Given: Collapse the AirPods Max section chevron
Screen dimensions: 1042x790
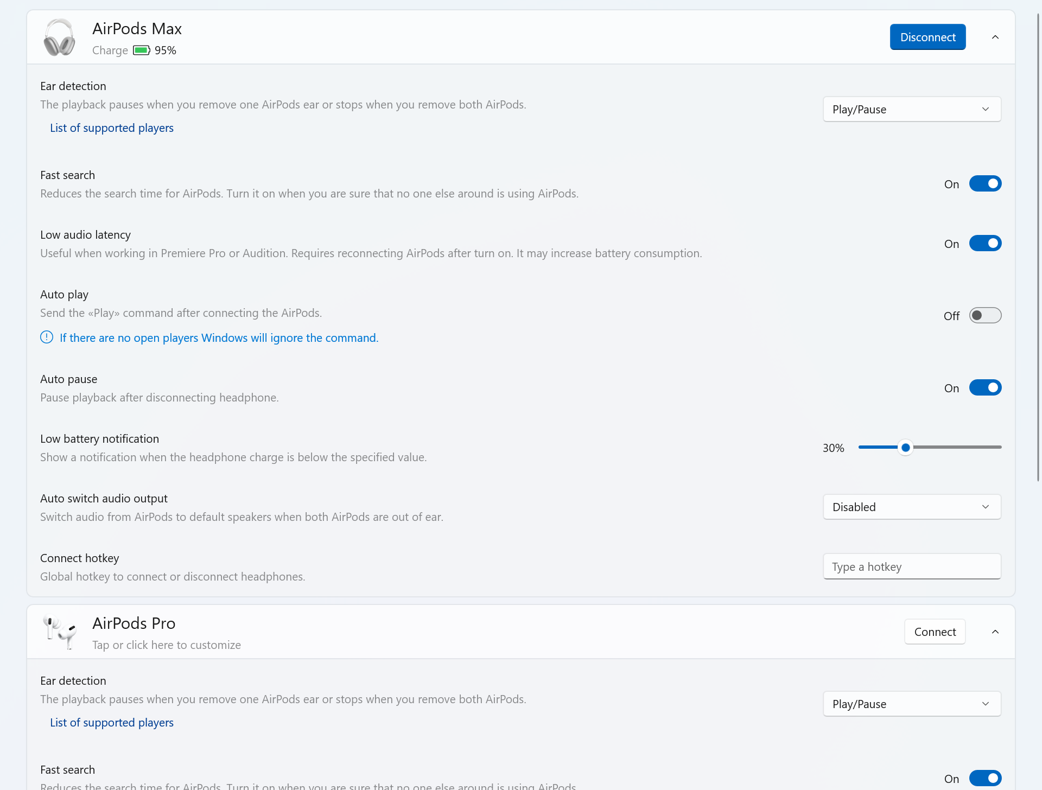Looking at the screenshot, I should (x=995, y=37).
